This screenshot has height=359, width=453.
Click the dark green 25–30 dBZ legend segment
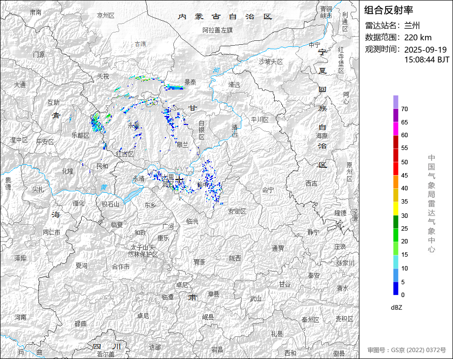pyautogui.click(x=396, y=222)
